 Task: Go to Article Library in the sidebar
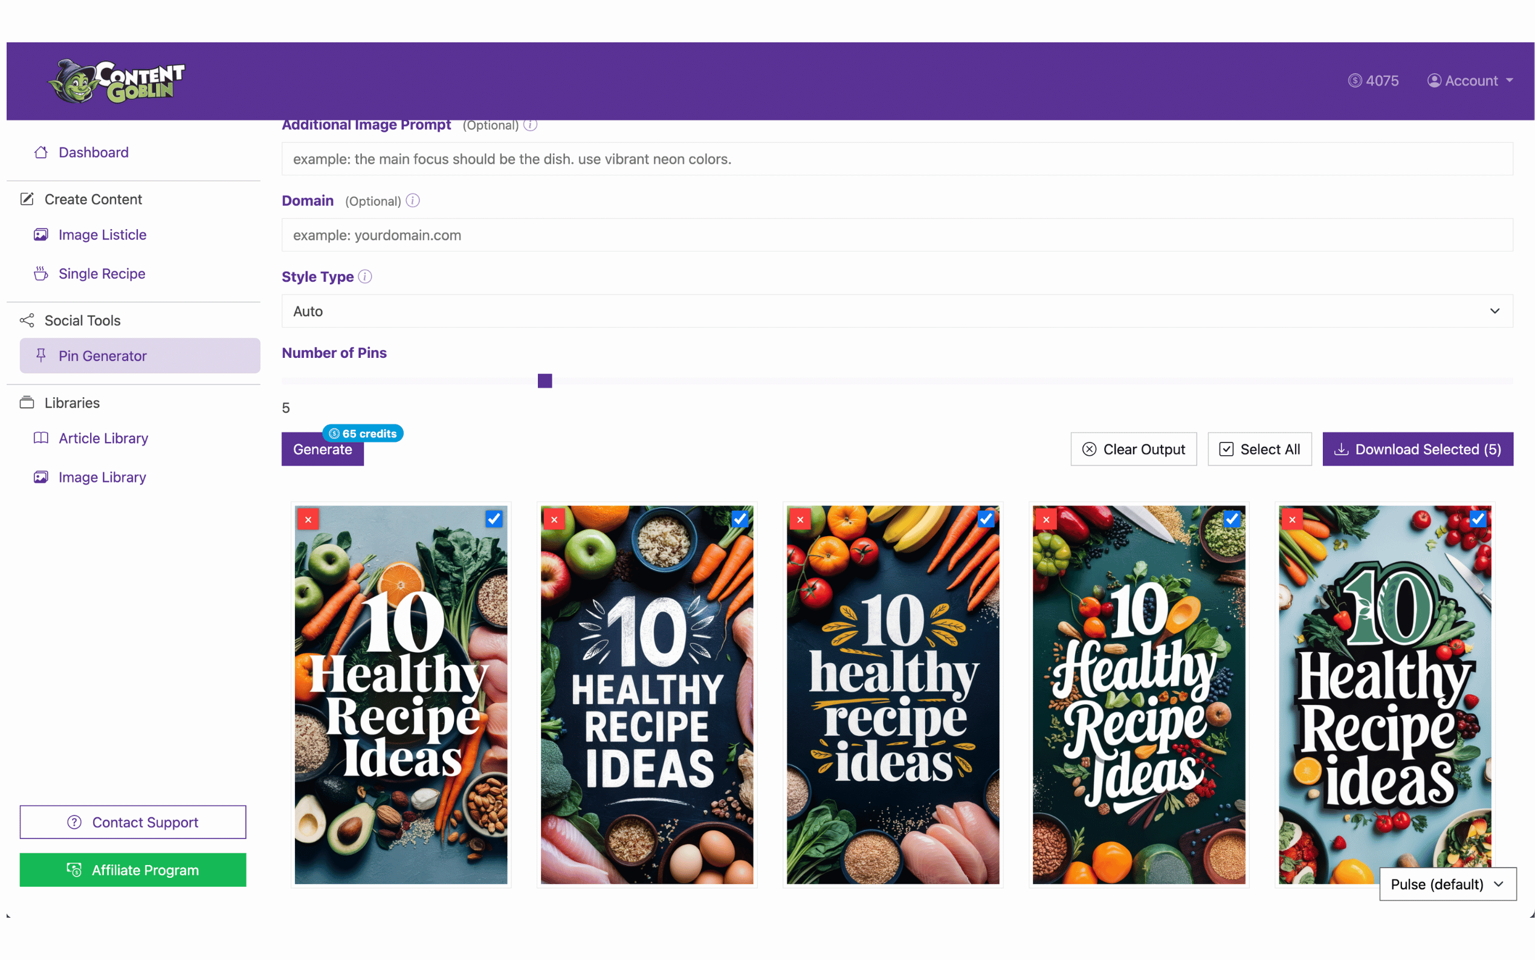(x=103, y=438)
